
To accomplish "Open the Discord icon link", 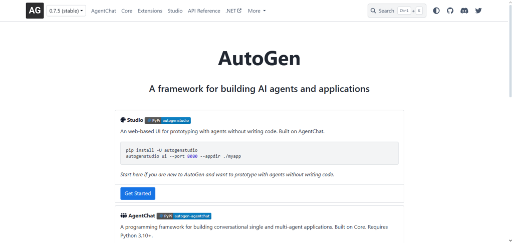I will coord(464,11).
